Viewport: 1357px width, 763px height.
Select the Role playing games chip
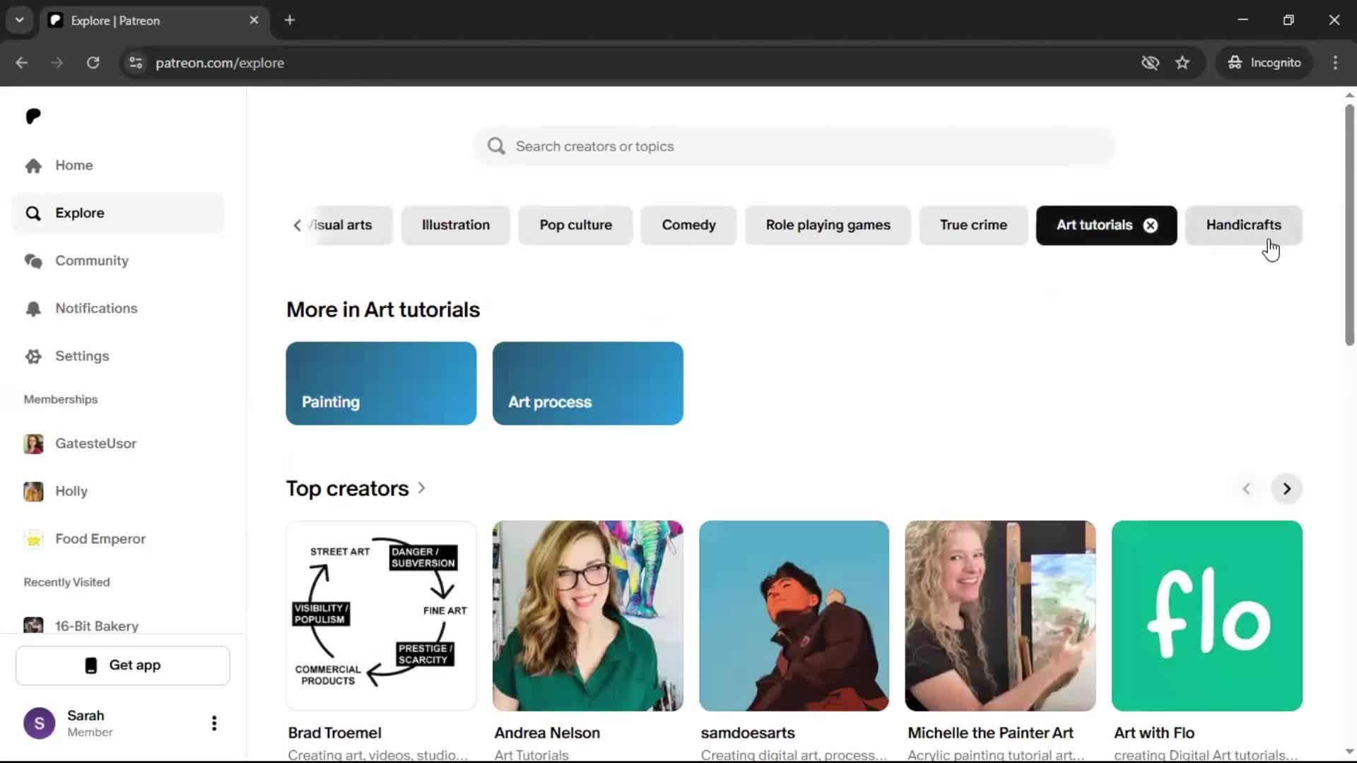[828, 225]
